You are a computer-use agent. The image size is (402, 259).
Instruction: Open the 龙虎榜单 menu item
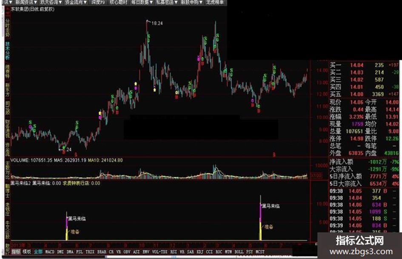pyautogui.click(x=214, y=2)
